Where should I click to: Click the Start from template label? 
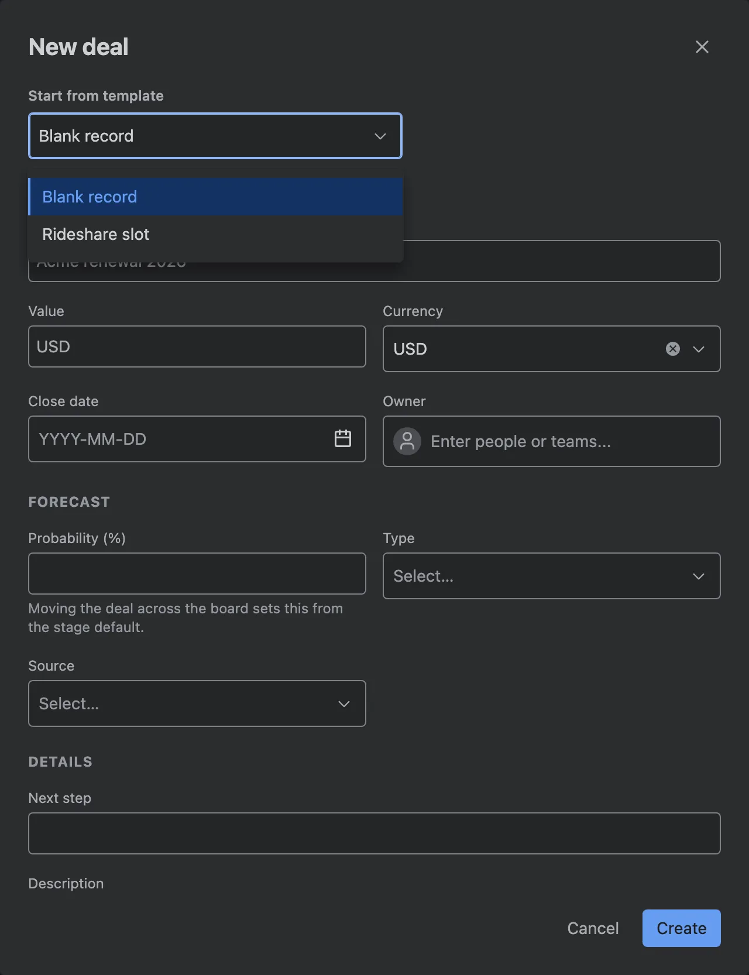[96, 96]
